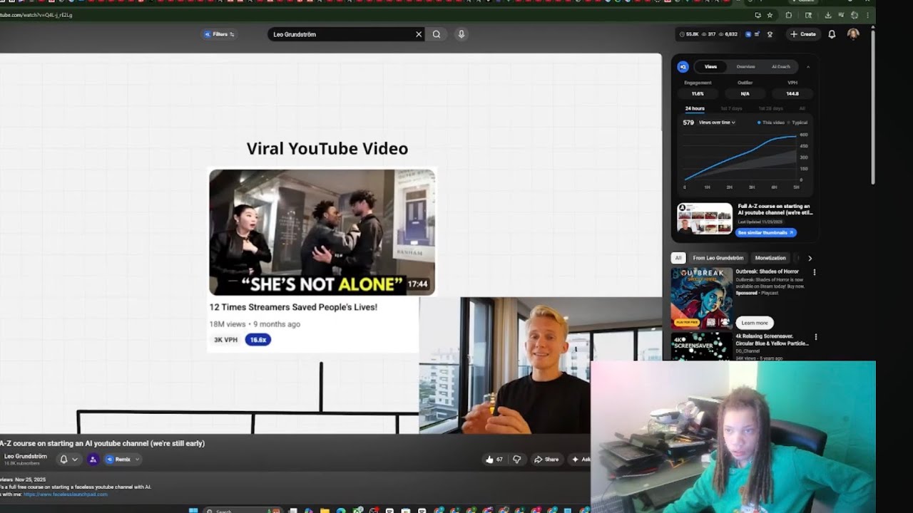Image resolution: width=913 pixels, height=513 pixels.
Task: Click the vidIQ award icon in header
Action: (770, 34)
